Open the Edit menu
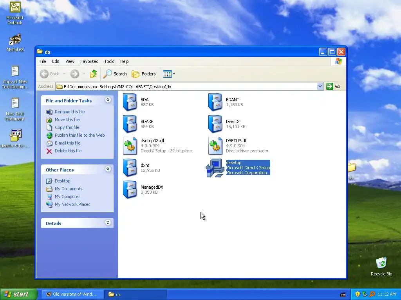The height and width of the screenshot is (300, 401). pyautogui.click(x=56, y=61)
